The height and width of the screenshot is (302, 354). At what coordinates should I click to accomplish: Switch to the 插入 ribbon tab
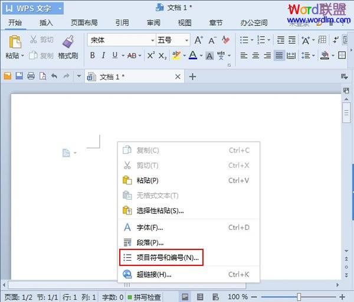coord(46,22)
